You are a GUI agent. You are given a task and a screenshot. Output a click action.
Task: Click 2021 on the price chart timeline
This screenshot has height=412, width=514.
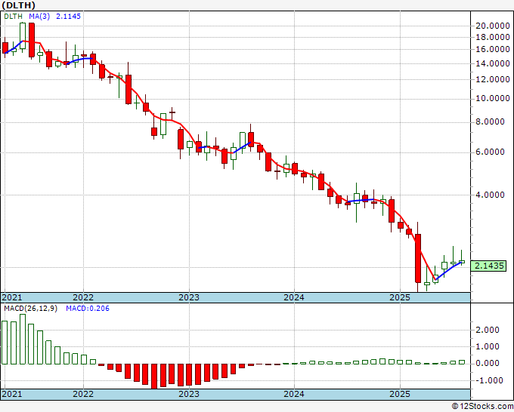click(12, 297)
